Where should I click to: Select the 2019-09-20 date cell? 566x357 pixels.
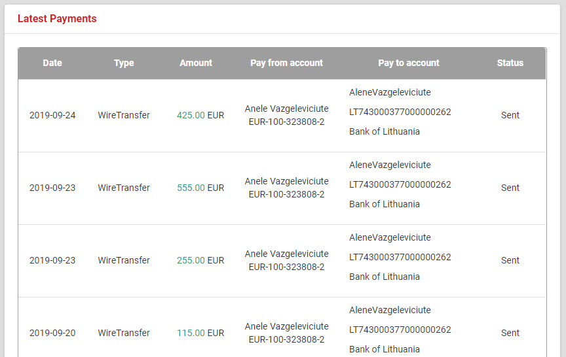tap(52, 333)
